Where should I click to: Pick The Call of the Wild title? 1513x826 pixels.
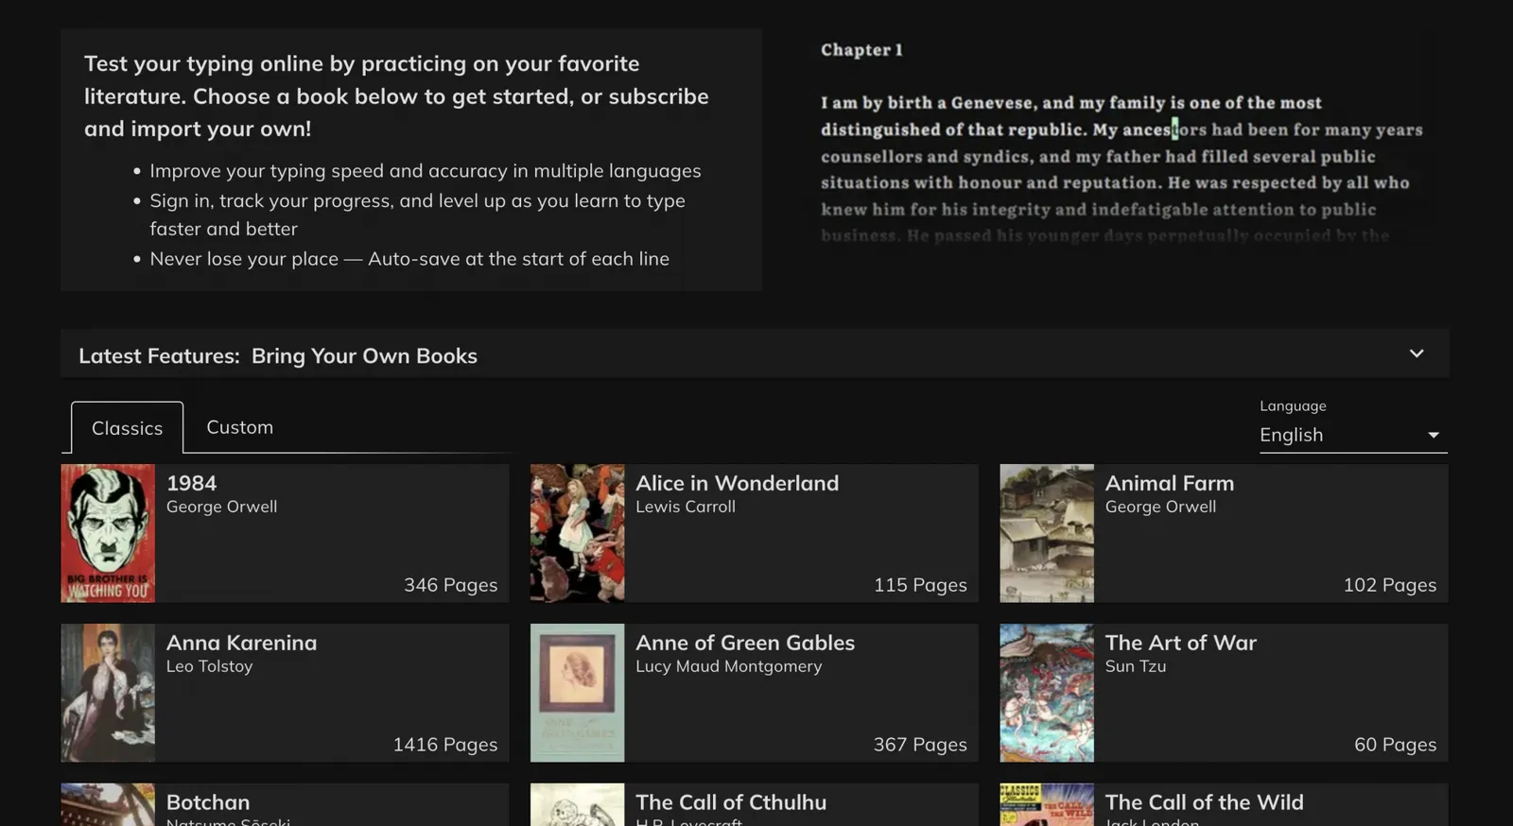(1205, 802)
